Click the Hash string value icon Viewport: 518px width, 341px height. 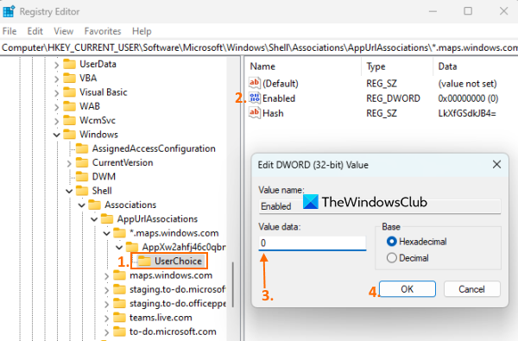click(255, 113)
